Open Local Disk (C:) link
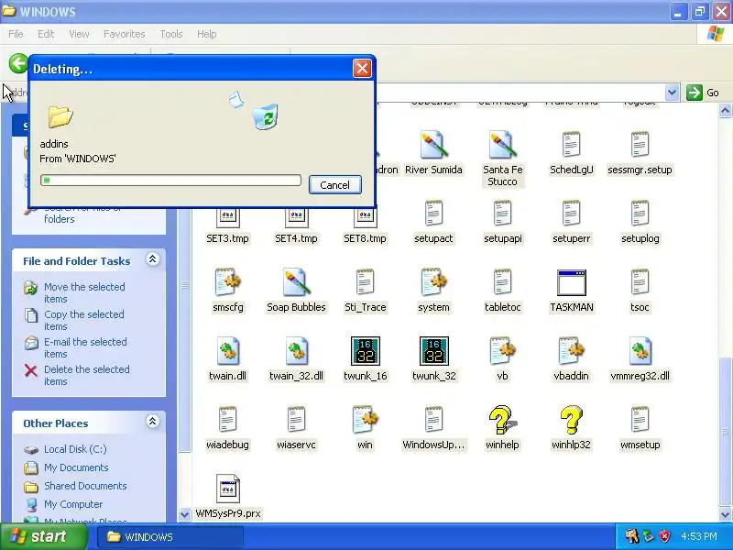Image resolution: width=733 pixels, height=550 pixels. 75,449
